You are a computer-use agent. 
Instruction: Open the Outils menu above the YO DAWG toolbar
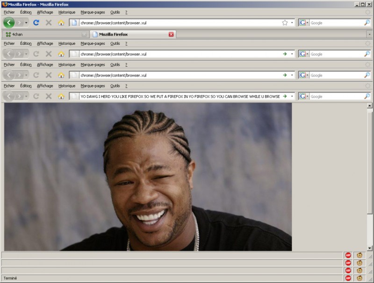click(115, 86)
